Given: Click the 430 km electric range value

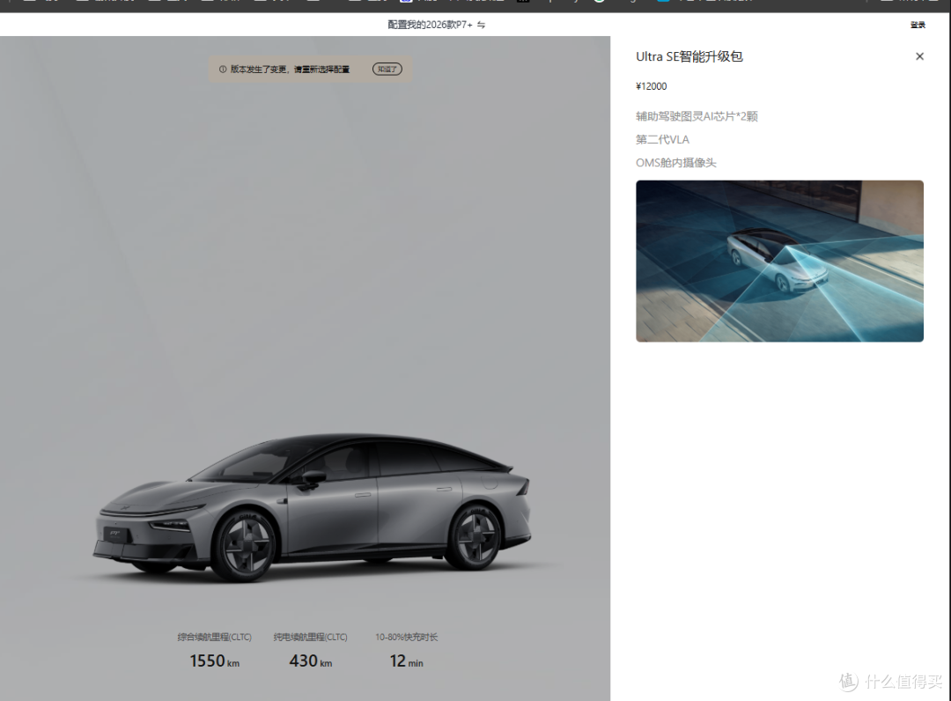Looking at the screenshot, I should pos(311,661).
